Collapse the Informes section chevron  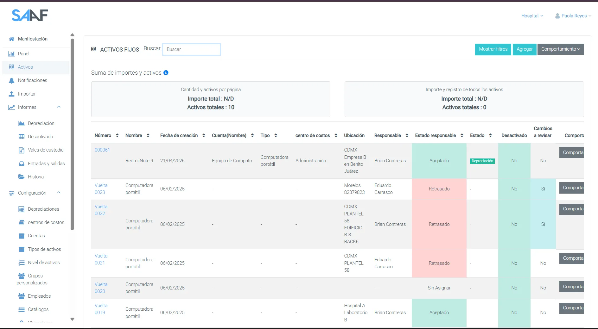tap(59, 107)
